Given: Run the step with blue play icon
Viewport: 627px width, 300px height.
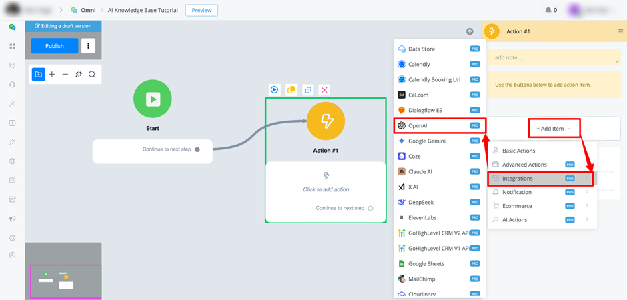Looking at the screenshot, I should point(274,90).
